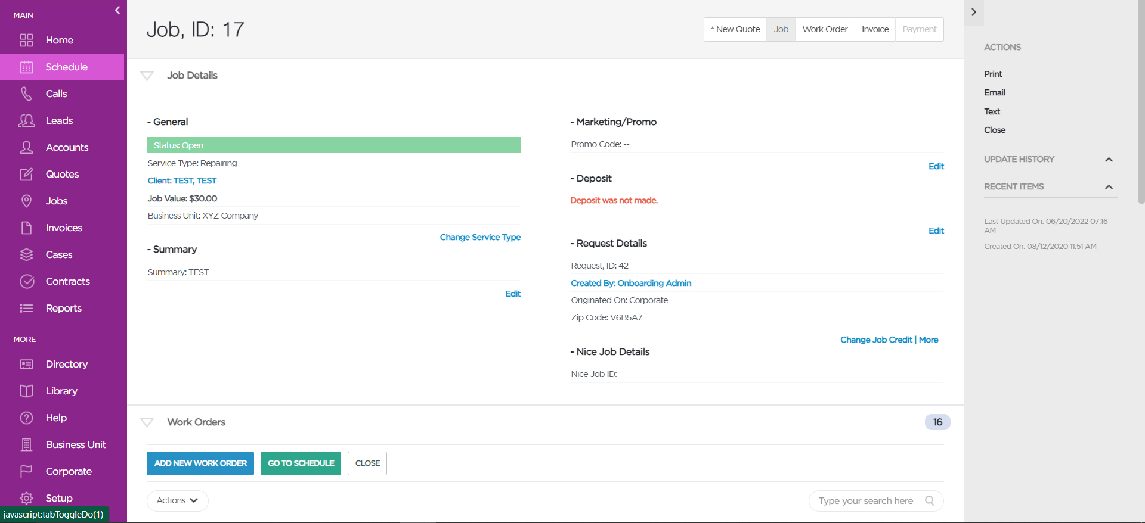The image size is (1145, 523).
Task: Switch to the Invoice tab
Action: (x=875, y=29)
